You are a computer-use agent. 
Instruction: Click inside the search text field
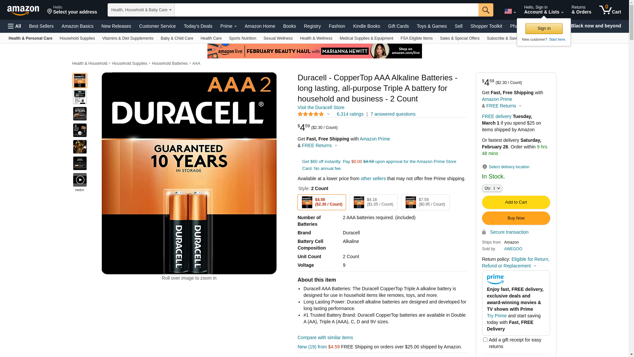326,10
